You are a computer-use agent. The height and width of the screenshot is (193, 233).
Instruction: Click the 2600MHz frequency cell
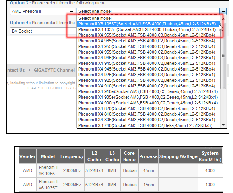(x=72, y=185)
